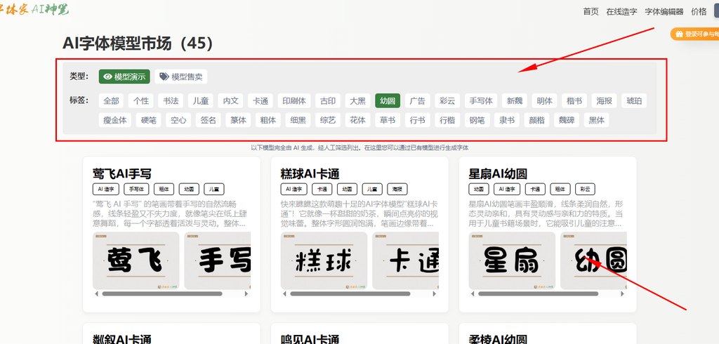Screen dimensions: 719x344
Task: Click scrollbar under 莺飞AI手写 previews
Action: click(x=162, y=294)
